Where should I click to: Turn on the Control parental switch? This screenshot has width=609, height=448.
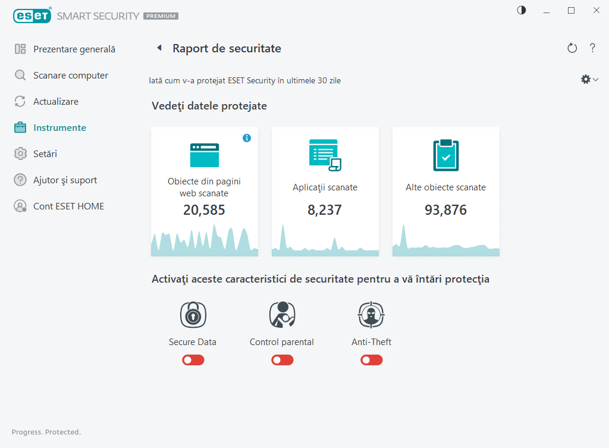(282, 360)
